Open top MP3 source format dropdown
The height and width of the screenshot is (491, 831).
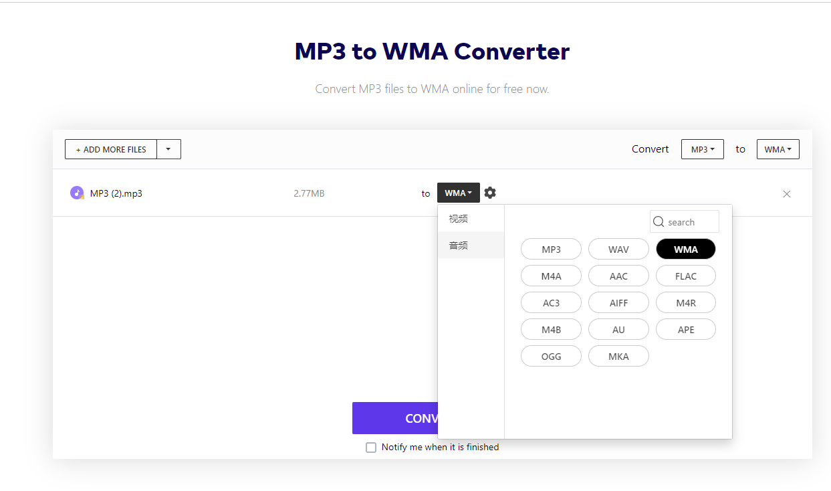tap(703, 149)
